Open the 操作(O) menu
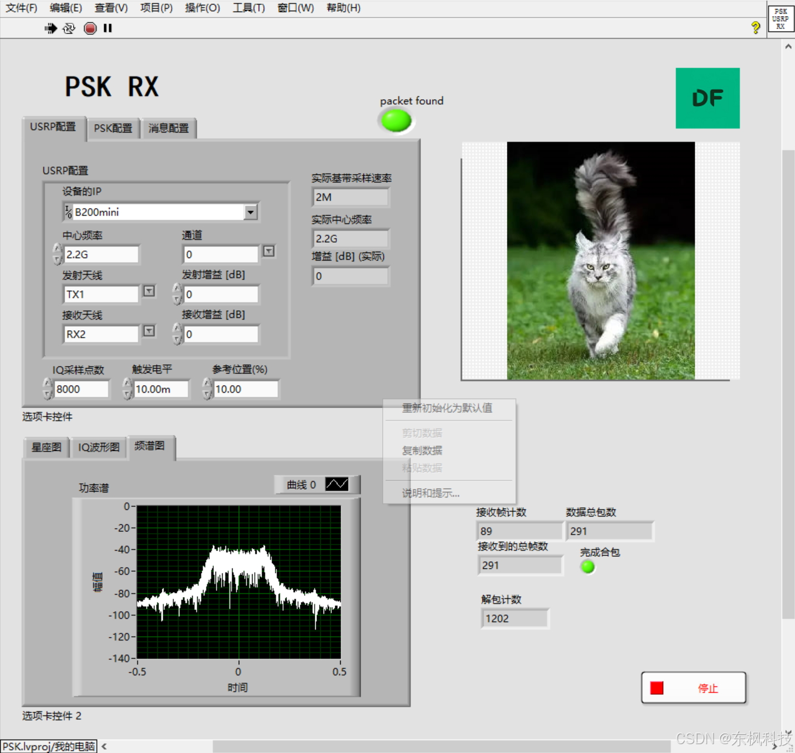Viewport: 795px width, 753px height. 202,8
